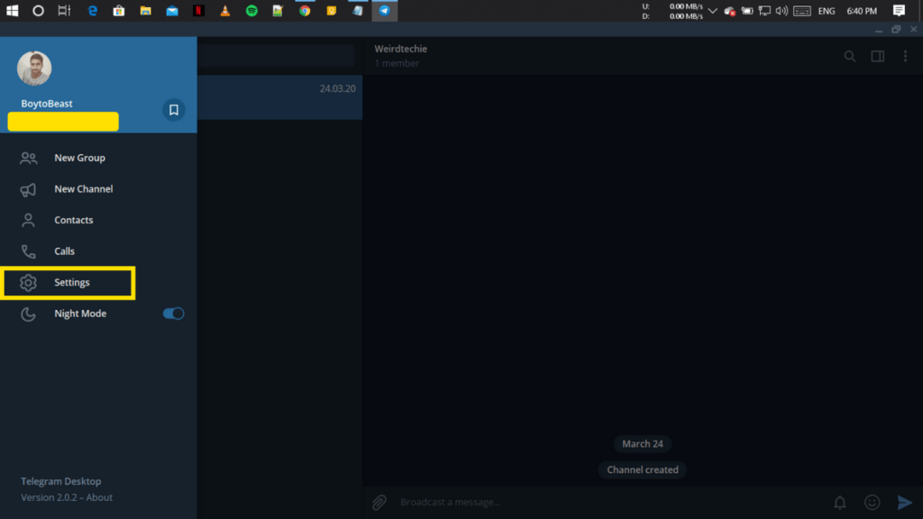This screenshot has height=519, width=923.
Task: Open the three-dot chat options menu
Action: 905,56
